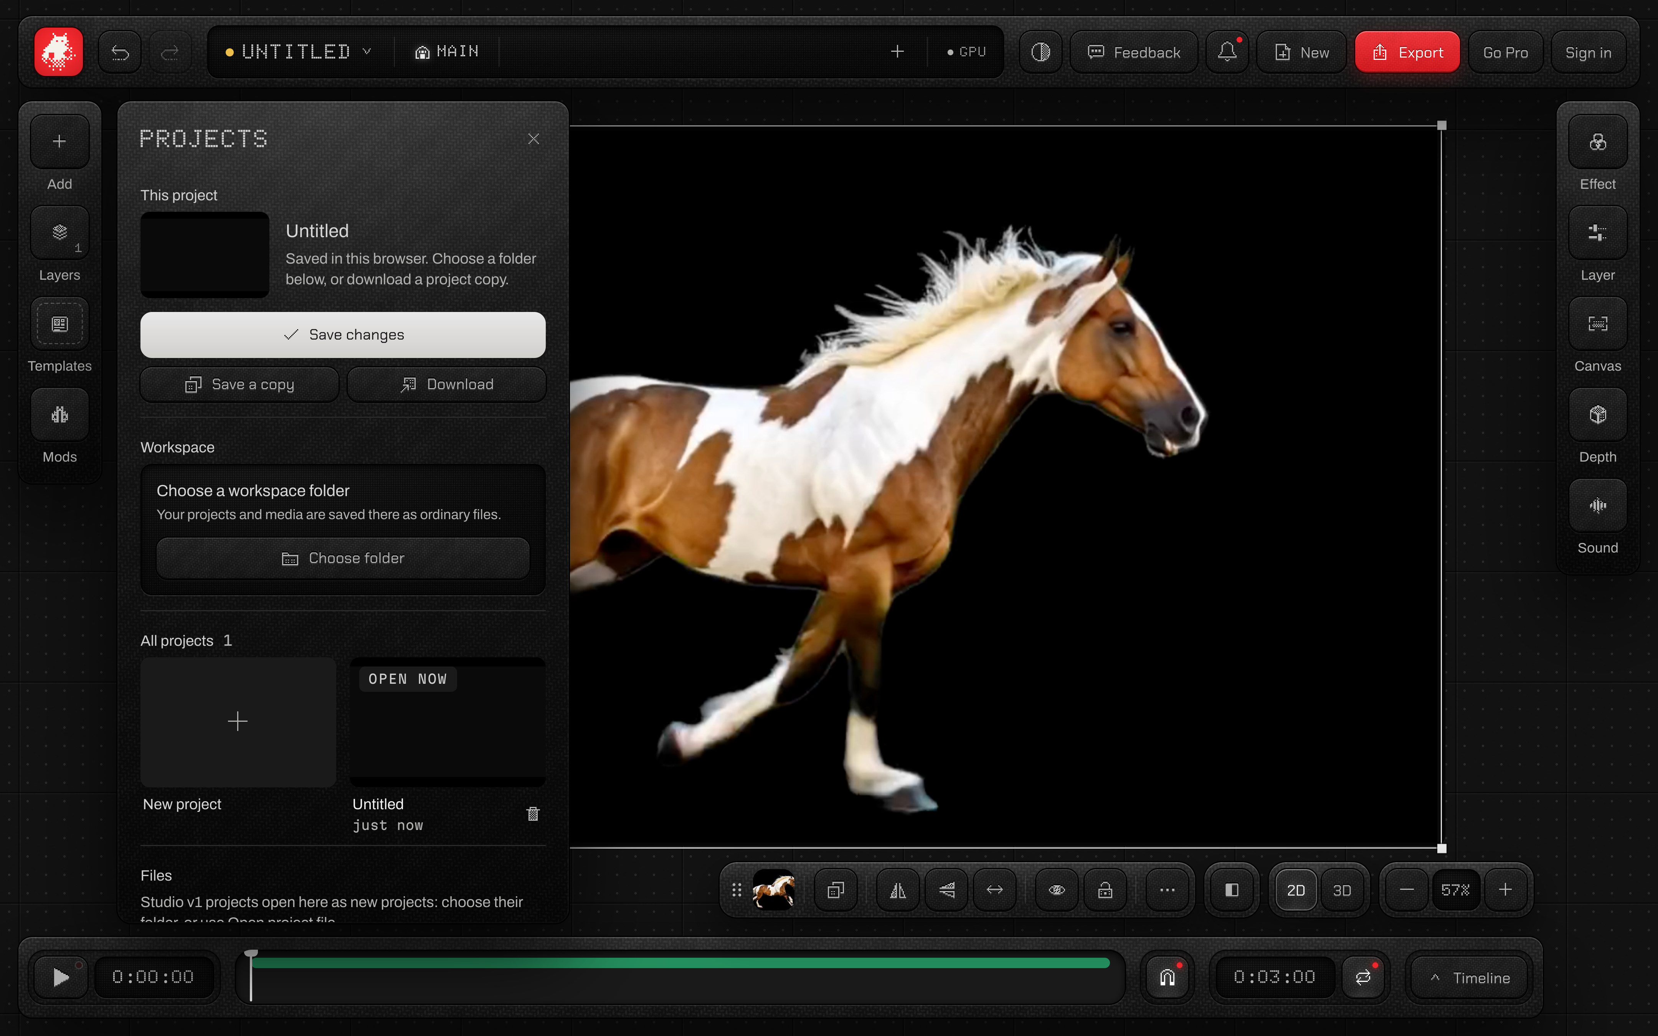Toggle the split compare view button

coord(1232,890)
